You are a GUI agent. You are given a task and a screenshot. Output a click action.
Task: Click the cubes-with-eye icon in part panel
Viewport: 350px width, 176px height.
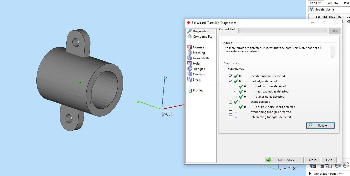coord(339,165)
